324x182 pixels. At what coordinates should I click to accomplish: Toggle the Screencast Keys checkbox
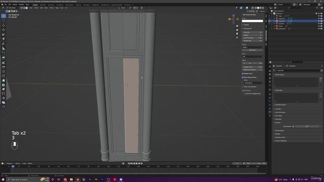click(244, 15)
